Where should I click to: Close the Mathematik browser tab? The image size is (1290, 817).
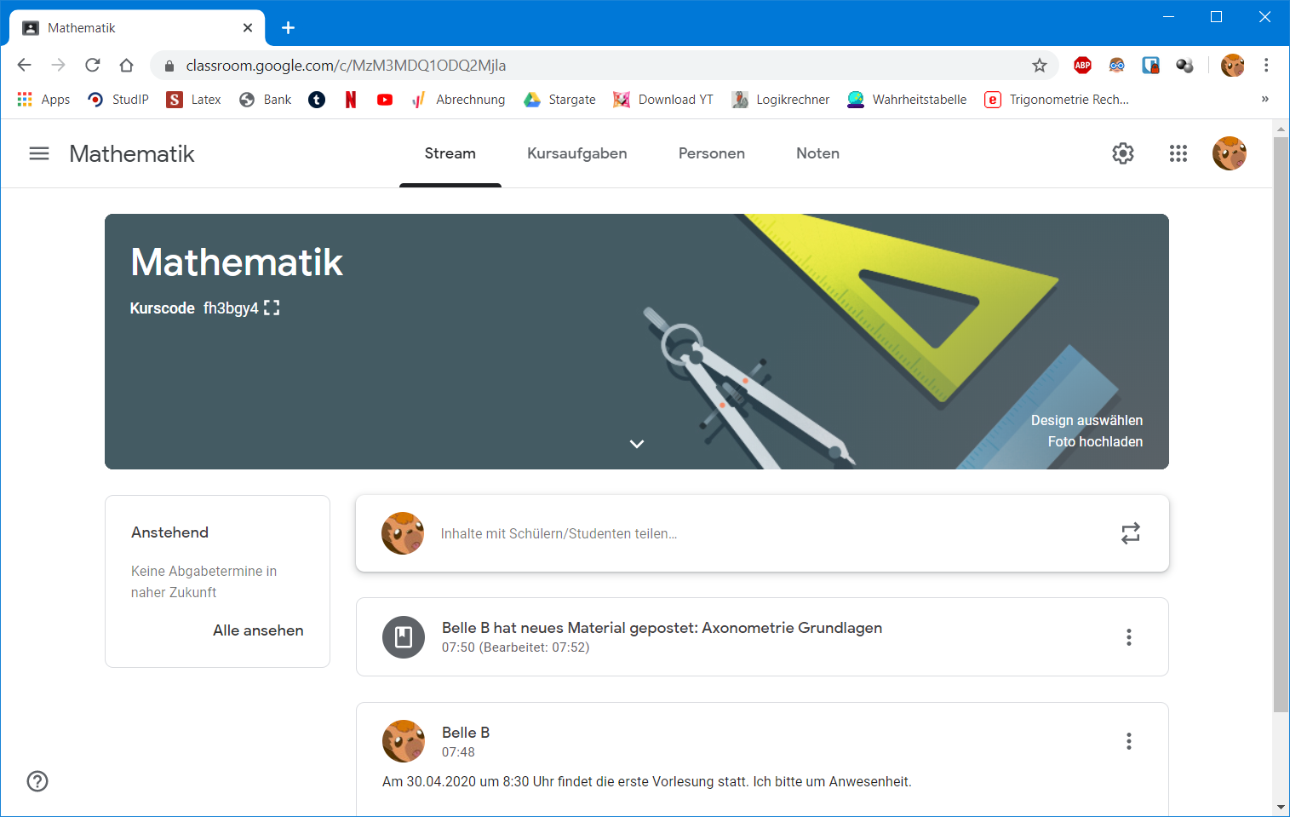click(248, 28)
